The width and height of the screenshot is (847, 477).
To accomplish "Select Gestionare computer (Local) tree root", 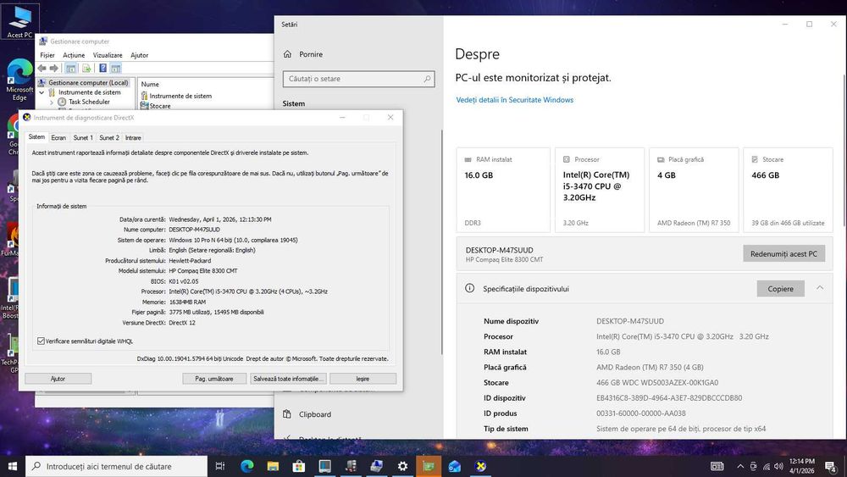I will pyautogui.click(x=88, y=83).
